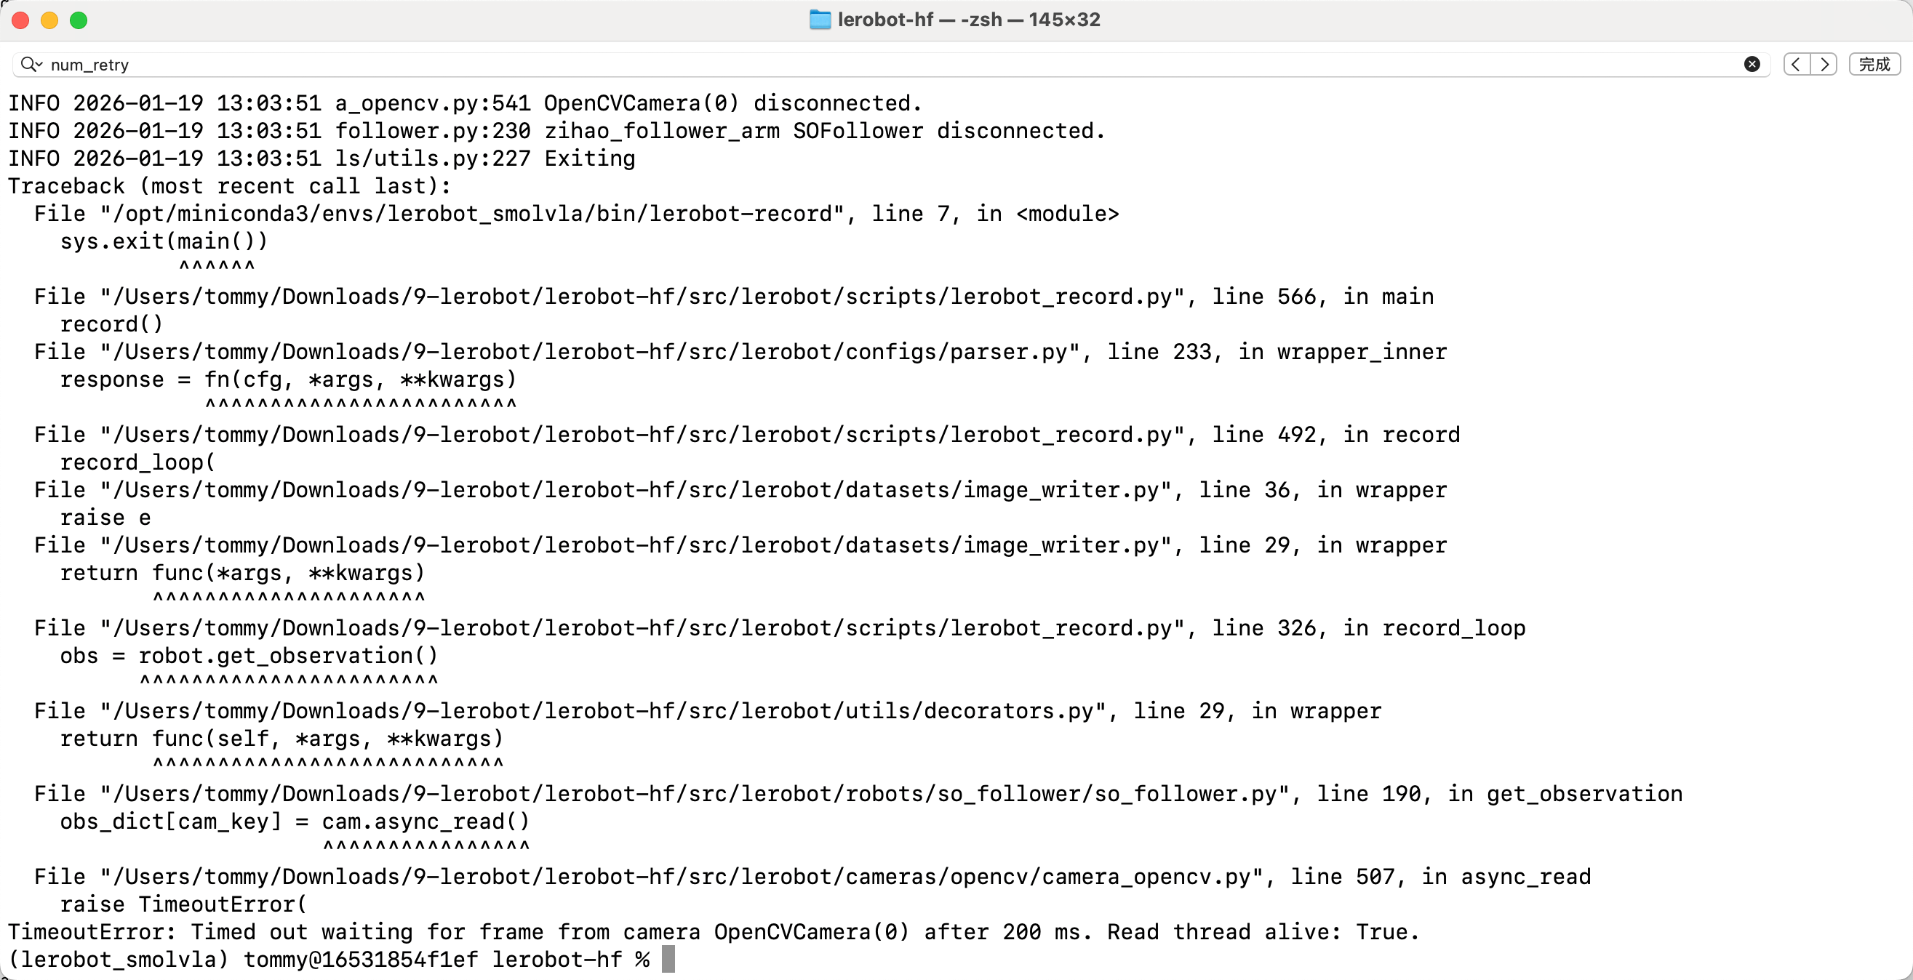This screenshot has width=1913, height=980.
Task: Minimize the window with the yellow button
Action: tap(49, 20)
